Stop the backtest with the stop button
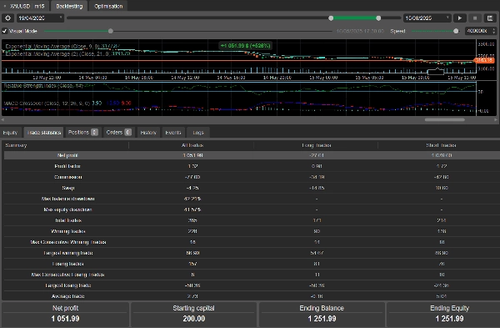The height and width of the screenshot is (328, 500). coord(475,18)
